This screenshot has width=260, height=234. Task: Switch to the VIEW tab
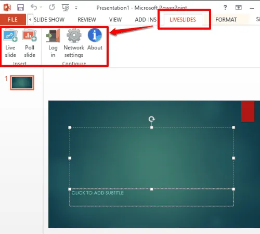pos(115,20)
